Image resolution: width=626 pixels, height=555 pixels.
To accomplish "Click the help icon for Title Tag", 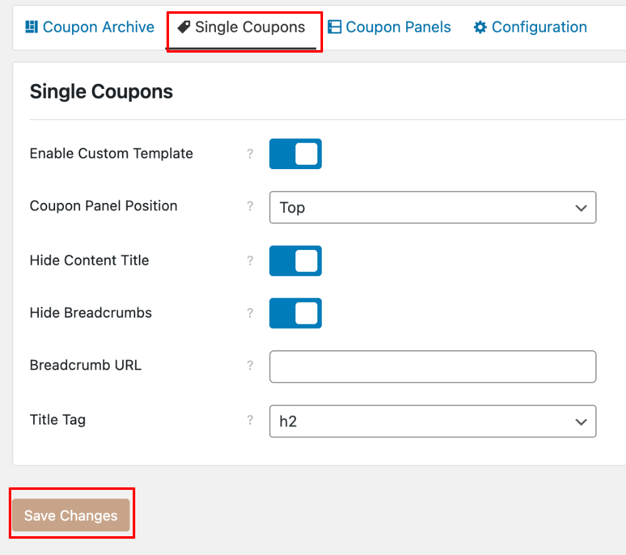I will (x=250, y=420).
